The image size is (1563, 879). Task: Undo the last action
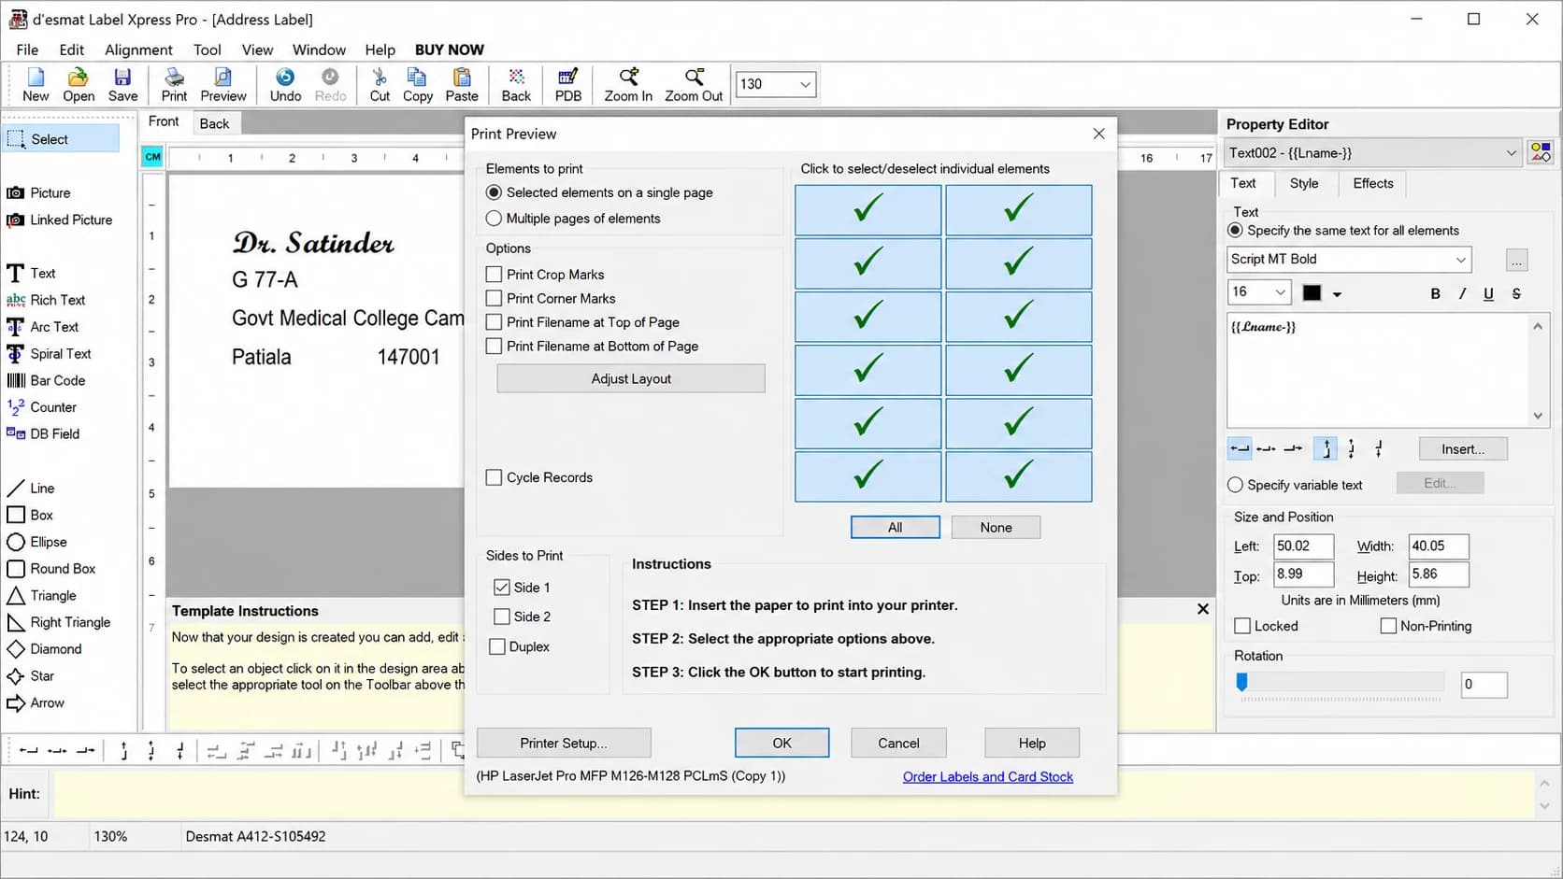pos(285,84)
